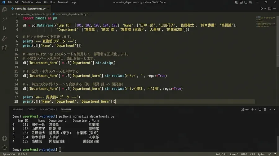Click Python 3.10 interpreter in status bar
The height and width of the screenshot is (156, 279).
coord(9,154)
